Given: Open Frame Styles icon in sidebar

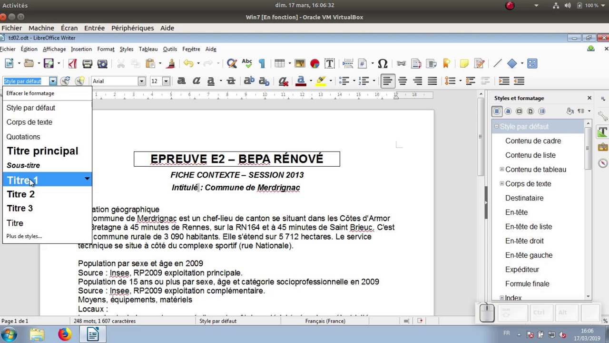Looking at the screenshot, I should click(519, 111).
